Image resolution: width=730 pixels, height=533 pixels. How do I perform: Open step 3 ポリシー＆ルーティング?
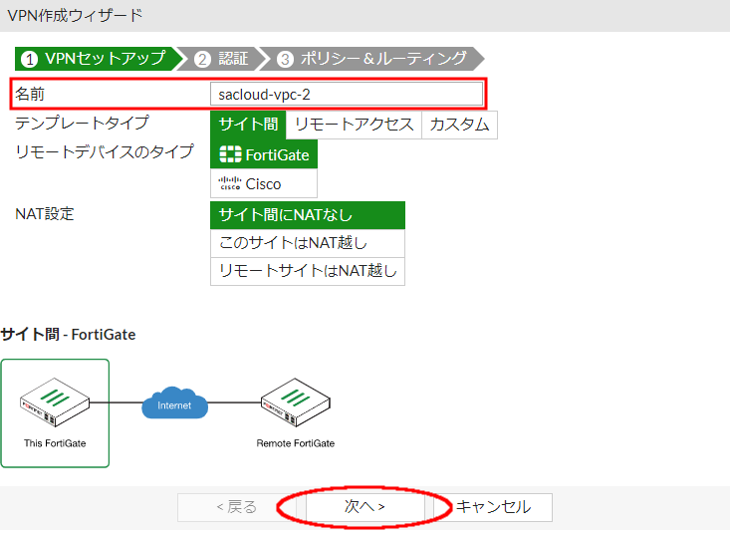372,58
